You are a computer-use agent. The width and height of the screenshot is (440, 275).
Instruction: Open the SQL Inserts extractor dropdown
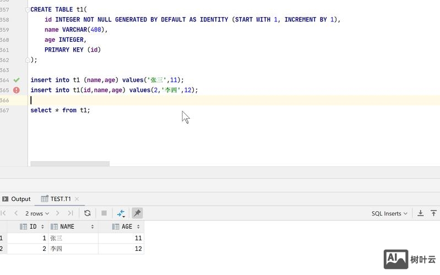tap(389, 213)
